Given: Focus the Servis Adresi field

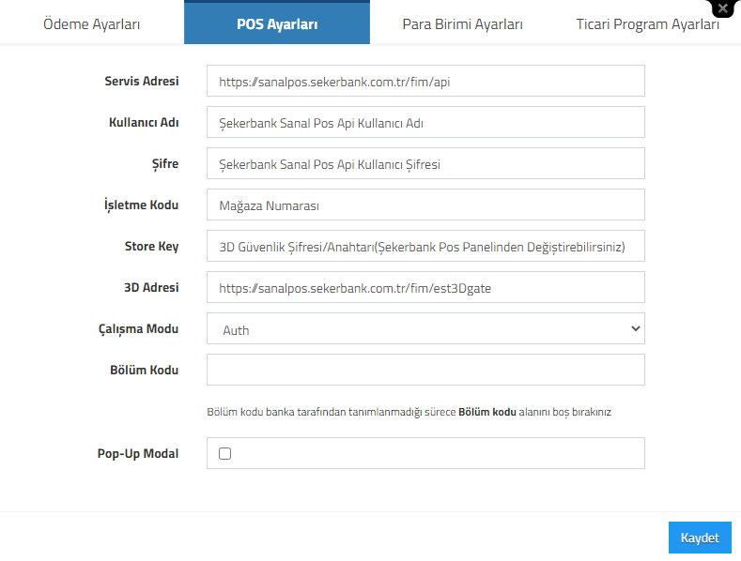Looking at the screenshot, I should coord(425,82).
